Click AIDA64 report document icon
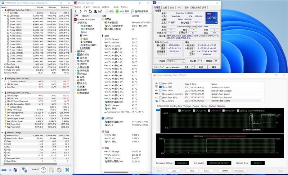288x175 pixels. 107,11
